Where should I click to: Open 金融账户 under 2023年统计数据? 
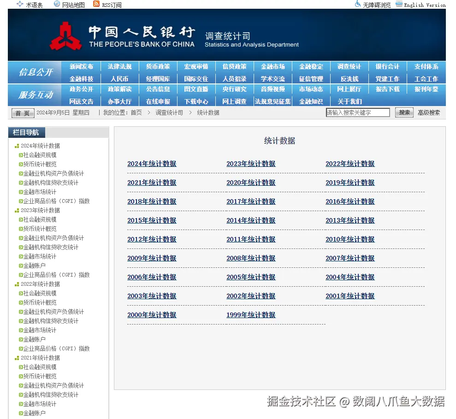[x=34, y=266]
